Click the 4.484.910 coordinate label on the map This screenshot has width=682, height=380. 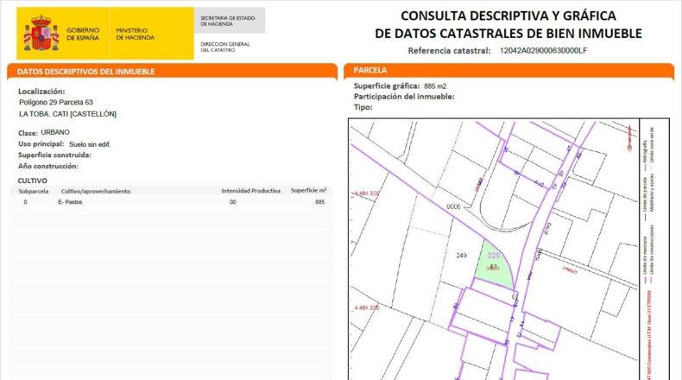tap(366, 193)
